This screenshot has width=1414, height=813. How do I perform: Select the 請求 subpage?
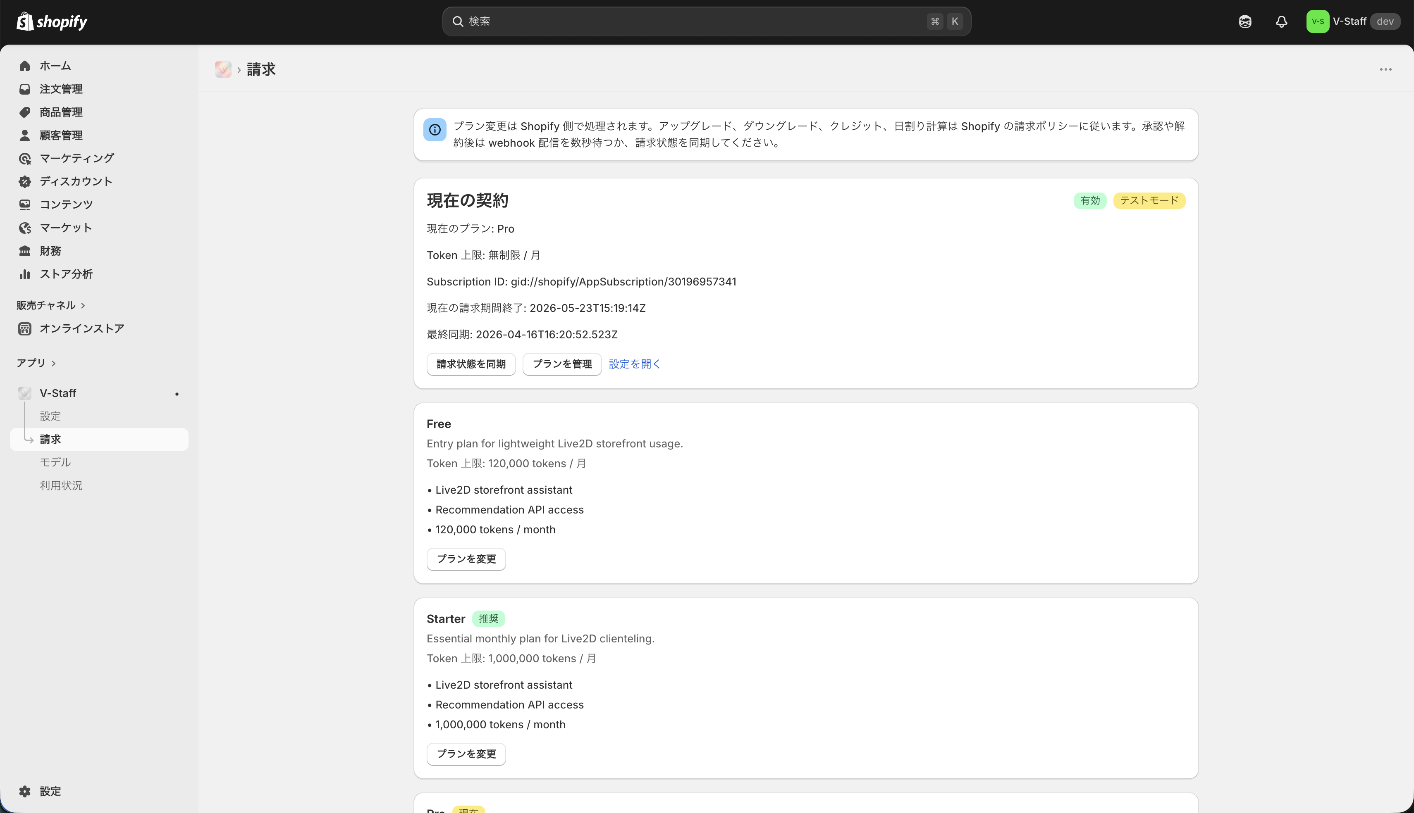coord(99,440)
